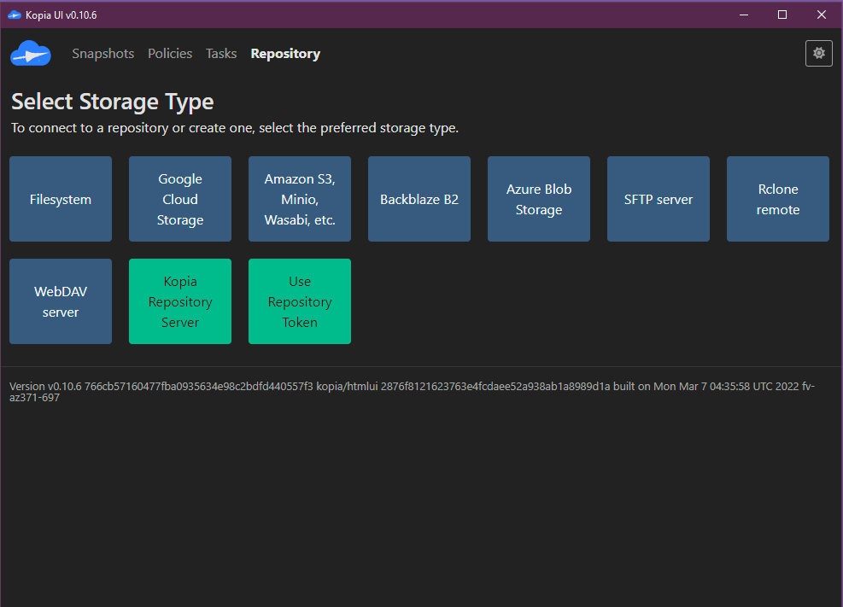Toggle theme using the top-right icon button
The image size is (843, 607).
click(x=818, y=53)
